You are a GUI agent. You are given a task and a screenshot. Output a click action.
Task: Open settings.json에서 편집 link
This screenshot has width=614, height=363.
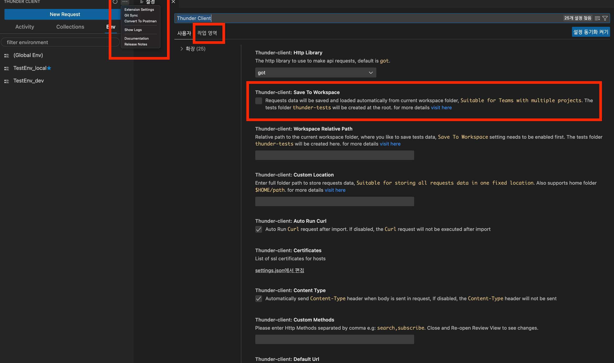pos(280,270)
